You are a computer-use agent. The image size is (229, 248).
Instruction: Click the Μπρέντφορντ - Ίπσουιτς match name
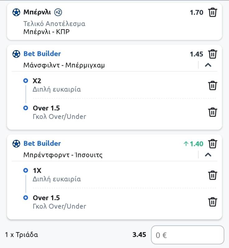(63, 155)
